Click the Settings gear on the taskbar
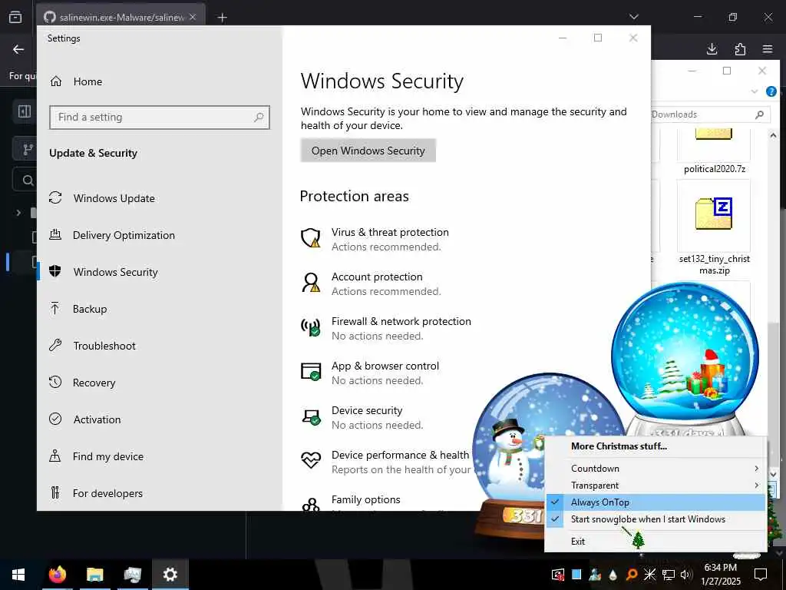786x590 pixels. tap(170, 575)
